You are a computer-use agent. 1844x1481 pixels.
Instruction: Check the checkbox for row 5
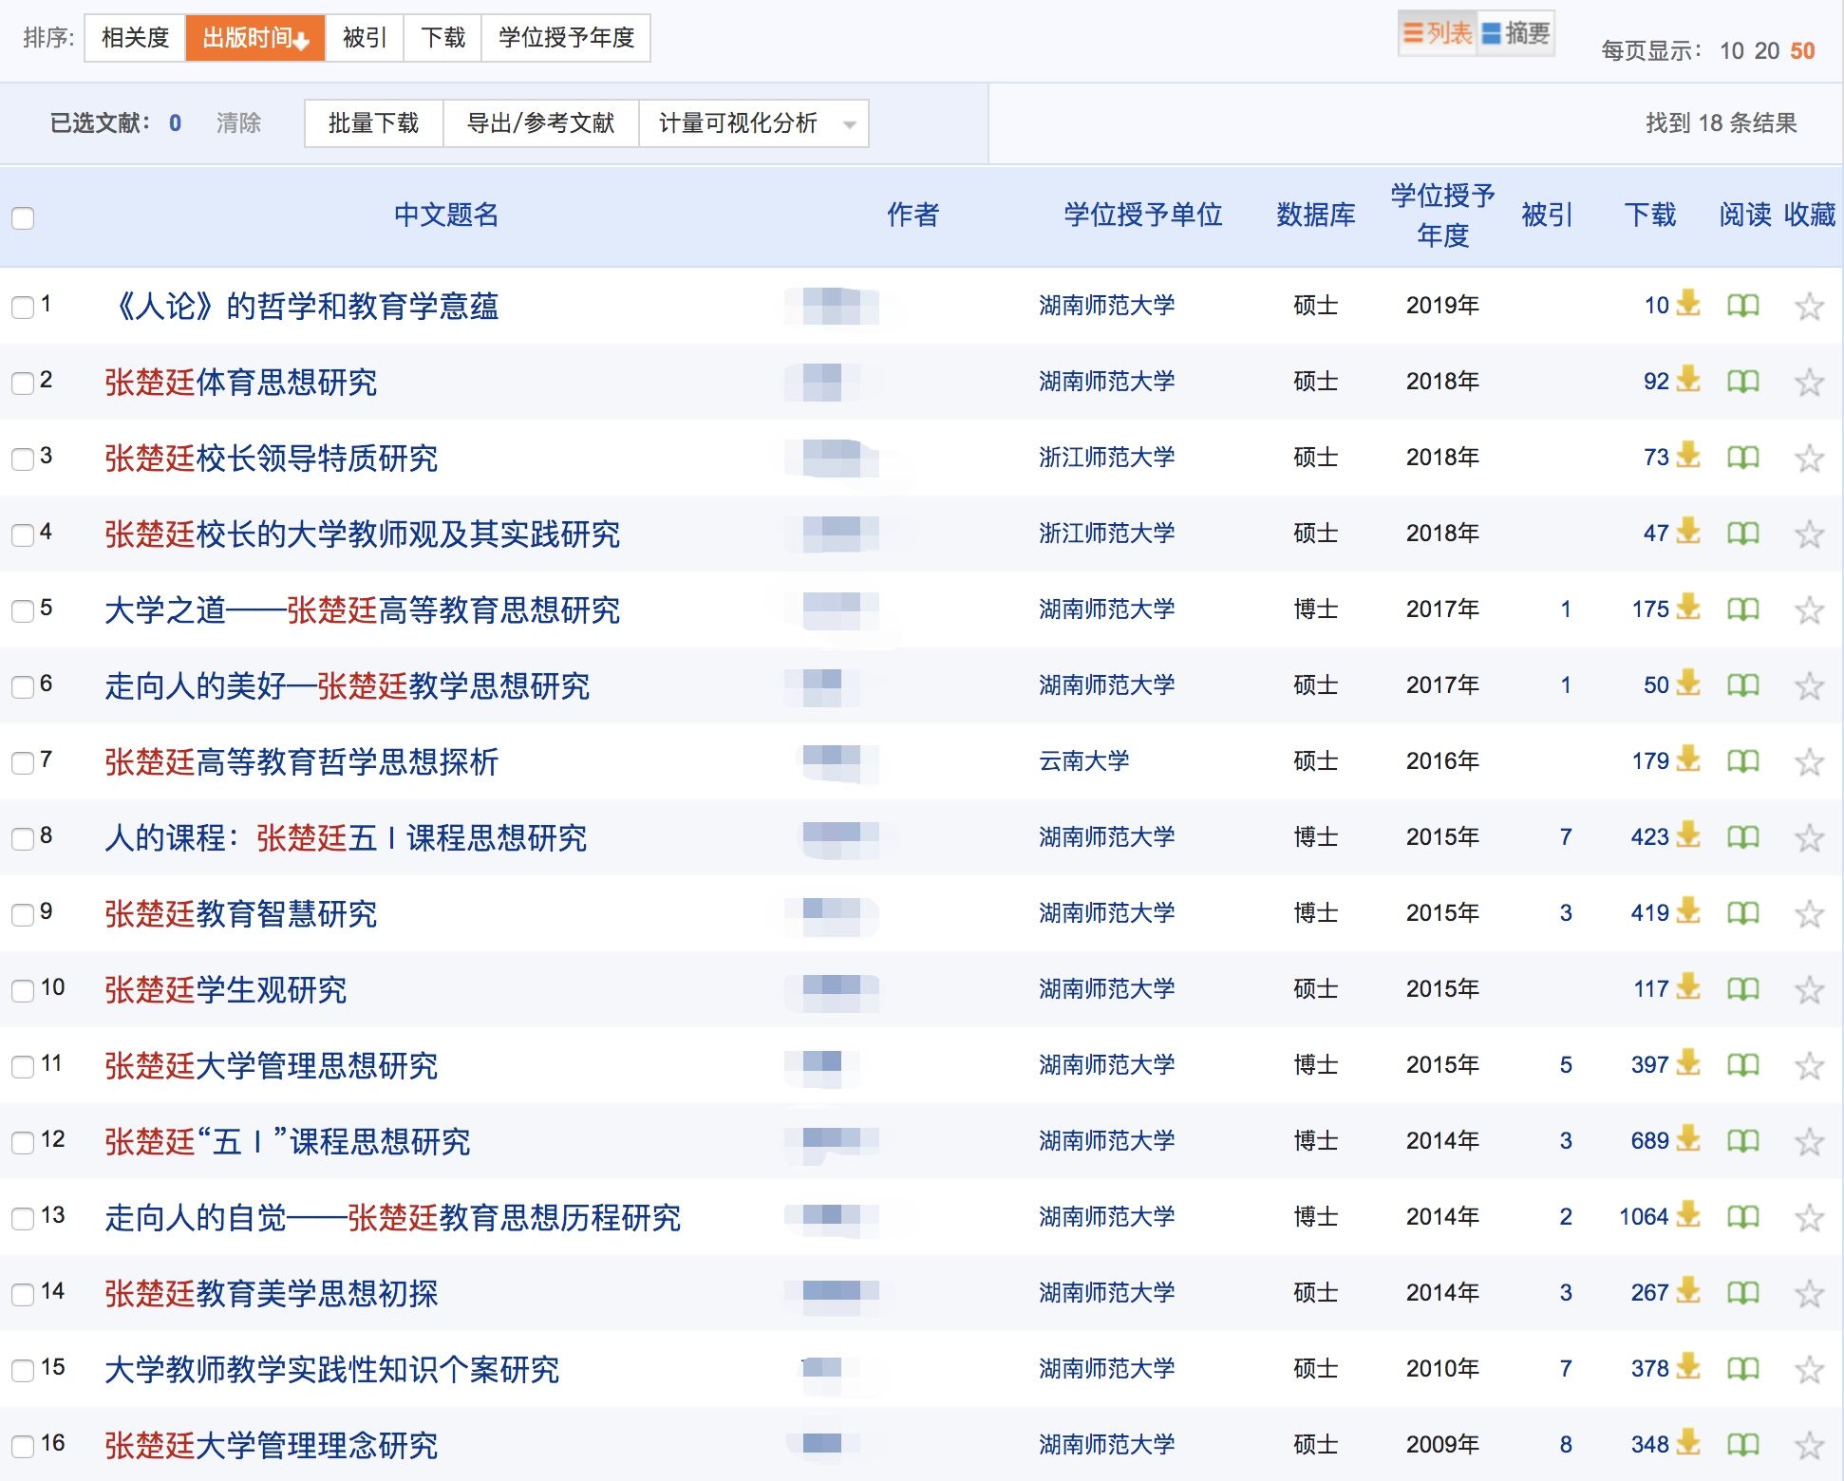point(23,609)
